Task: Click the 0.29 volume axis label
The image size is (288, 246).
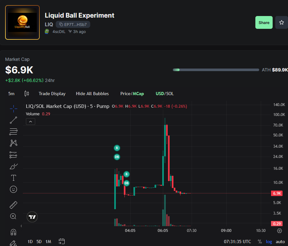Action: pyautogui.click(x=277, y=224)
